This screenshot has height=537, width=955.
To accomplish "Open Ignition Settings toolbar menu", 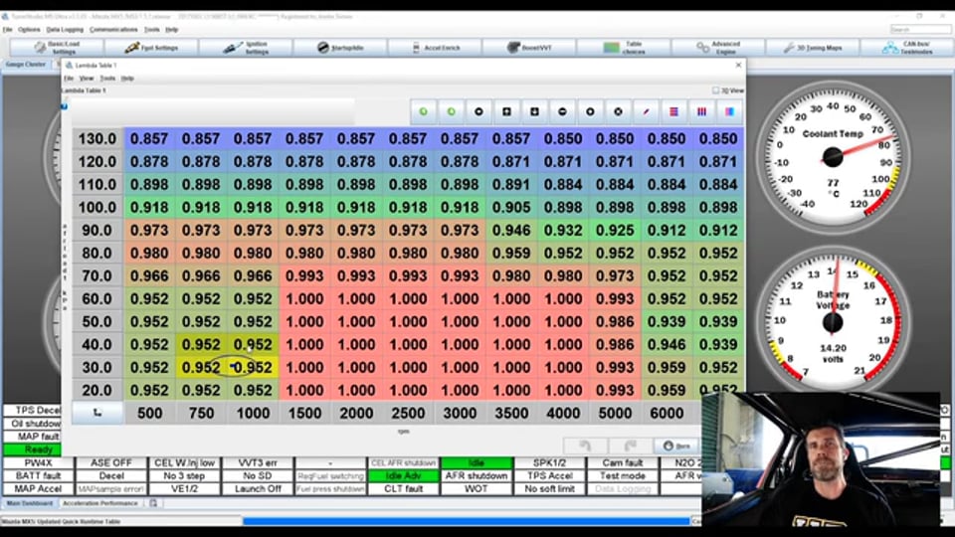I will click(246, 48).
